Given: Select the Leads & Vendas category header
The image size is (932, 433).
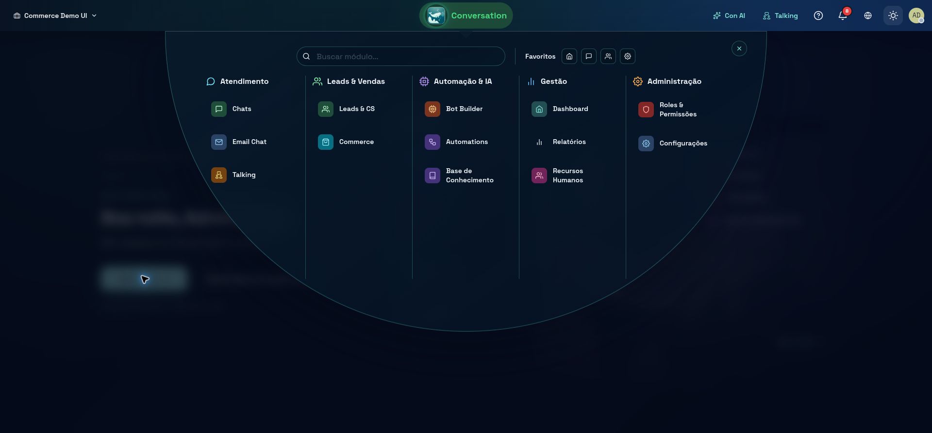Looking at the screenshot, I should 349,81.
